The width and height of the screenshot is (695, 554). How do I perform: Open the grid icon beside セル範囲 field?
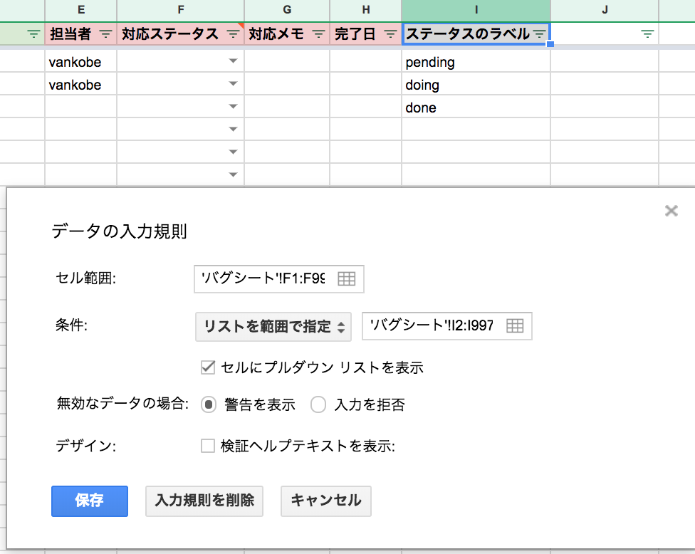[x=346, y=278]
